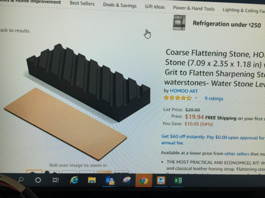
Task: Open Task View in the taskbar
Action: 56,180
